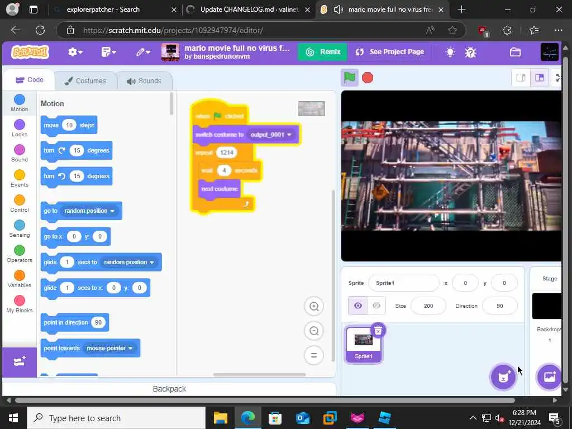Viewport: 572px width, 429px height.
Task: Open a new browser tab
Action: [461, 9]
